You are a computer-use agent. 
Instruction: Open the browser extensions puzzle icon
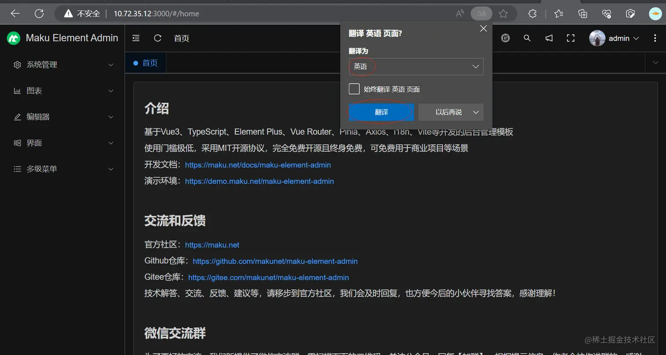click(533, 14)
